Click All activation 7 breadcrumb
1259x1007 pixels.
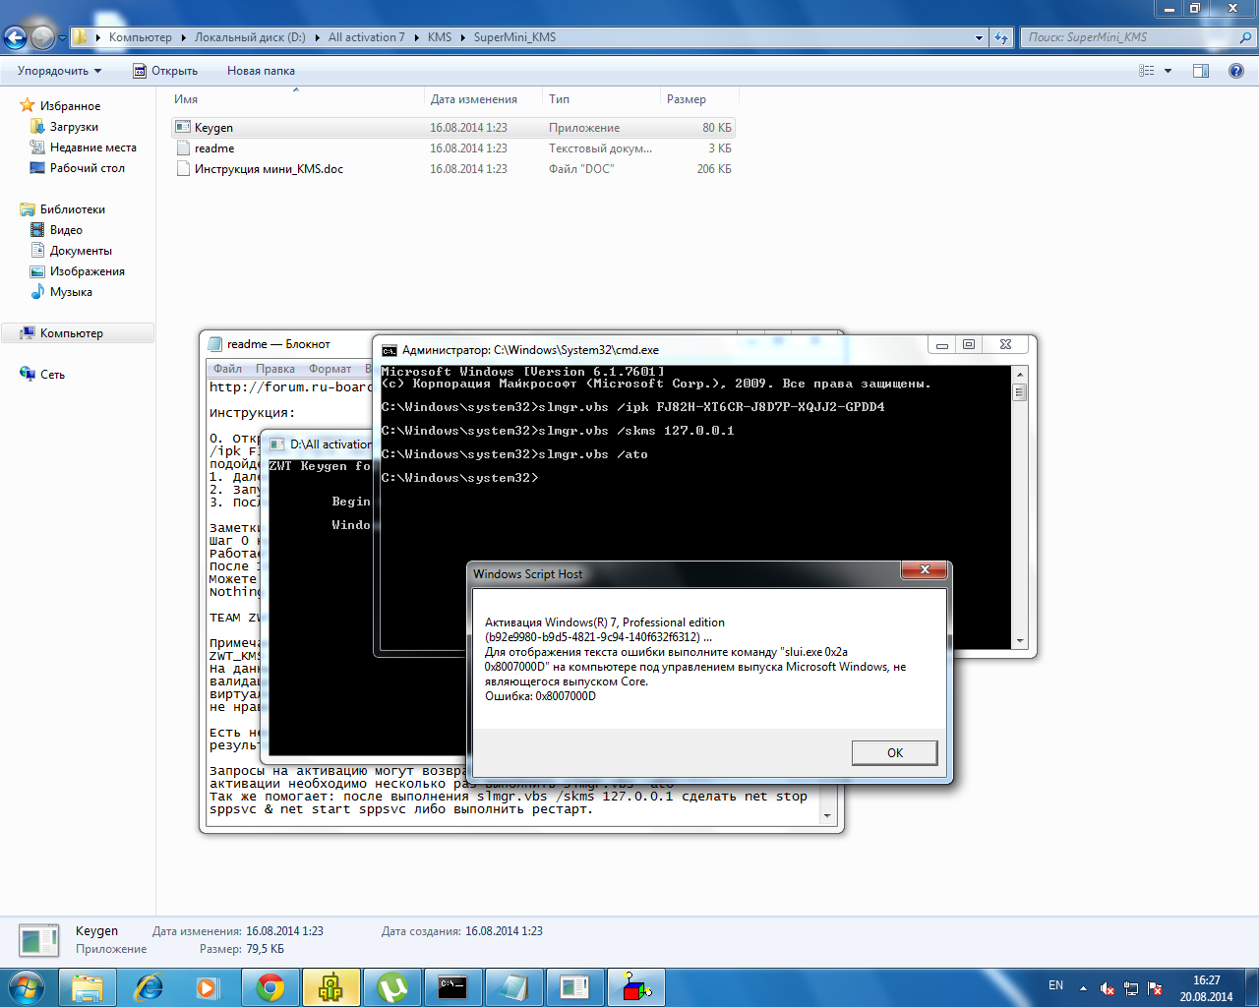[366, 37]
